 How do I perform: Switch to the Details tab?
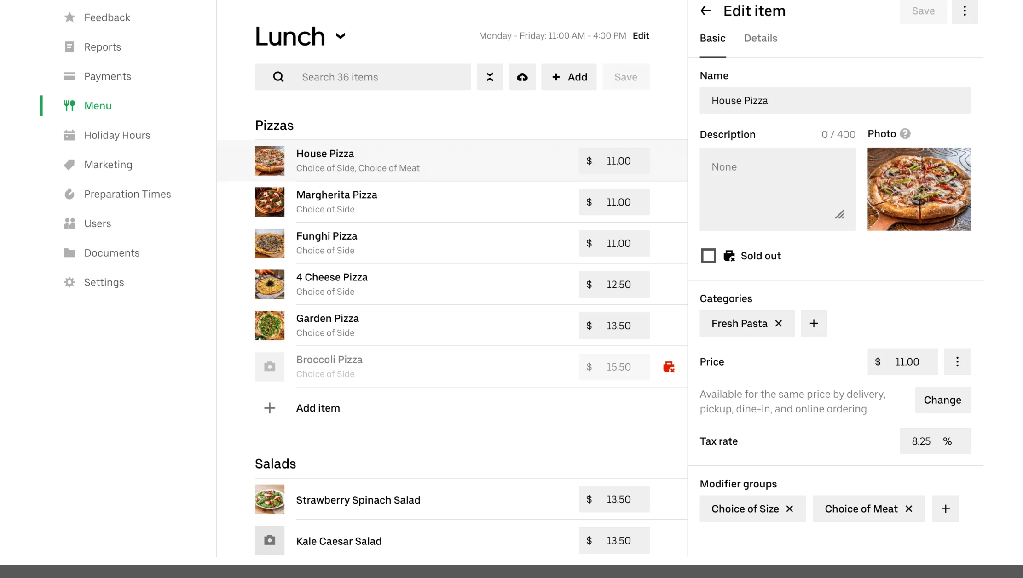click(x=760, y=38)
